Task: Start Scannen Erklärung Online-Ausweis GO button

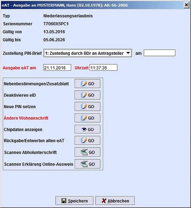Action: 87,164
